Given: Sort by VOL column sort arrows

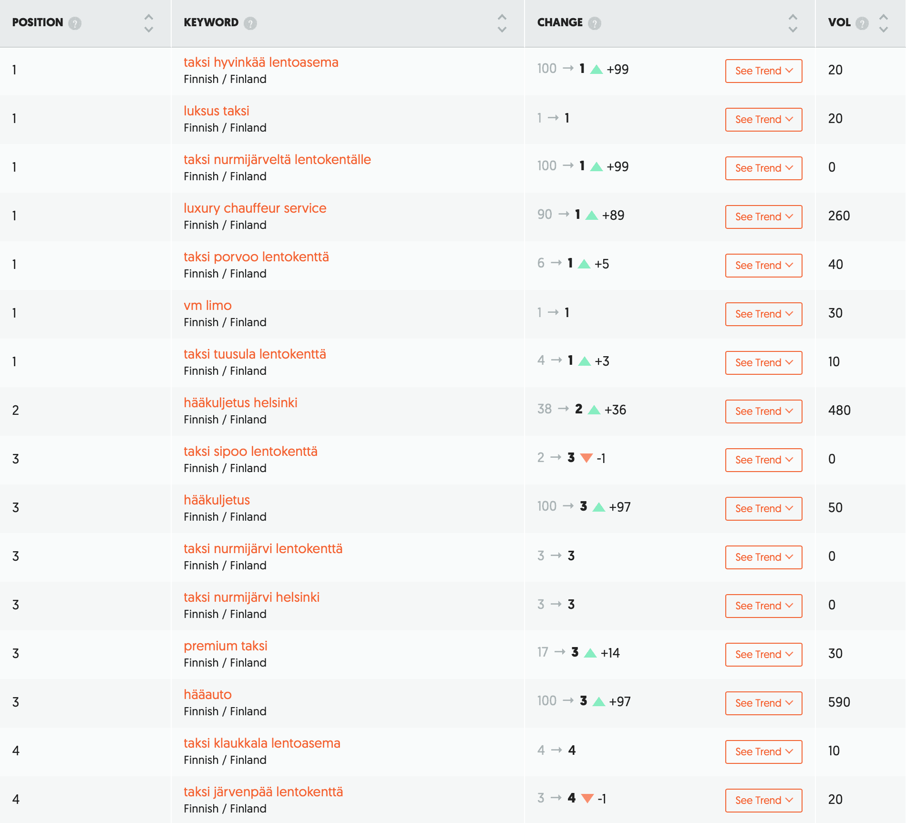Looking at the screenshot, I should tap(883, 23).
